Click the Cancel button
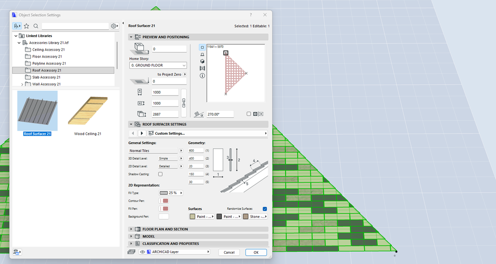 coord(229,252)
